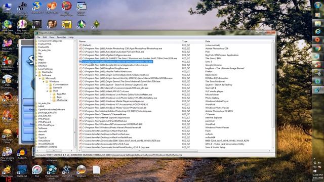Open the File menu in Registry Editor

(38, 37)
